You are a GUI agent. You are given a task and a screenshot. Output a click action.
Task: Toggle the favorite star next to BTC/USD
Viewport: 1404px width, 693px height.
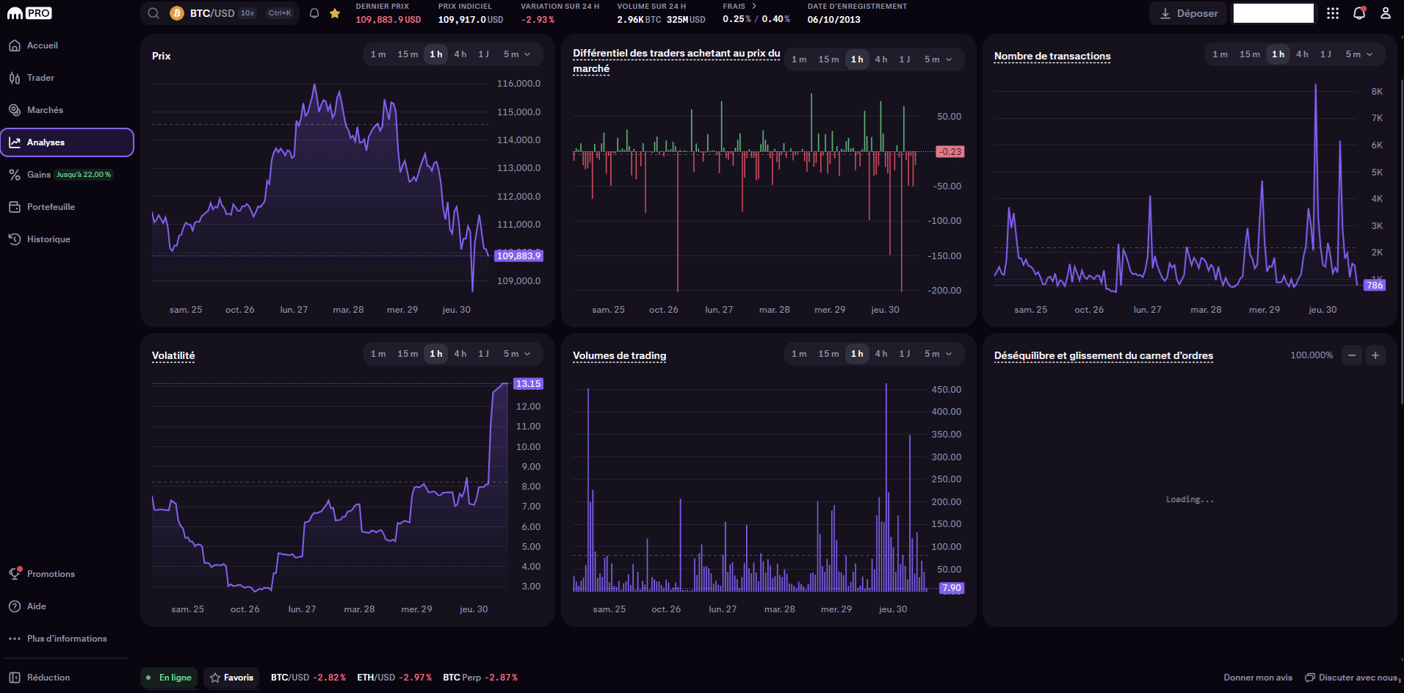(335, 12)
